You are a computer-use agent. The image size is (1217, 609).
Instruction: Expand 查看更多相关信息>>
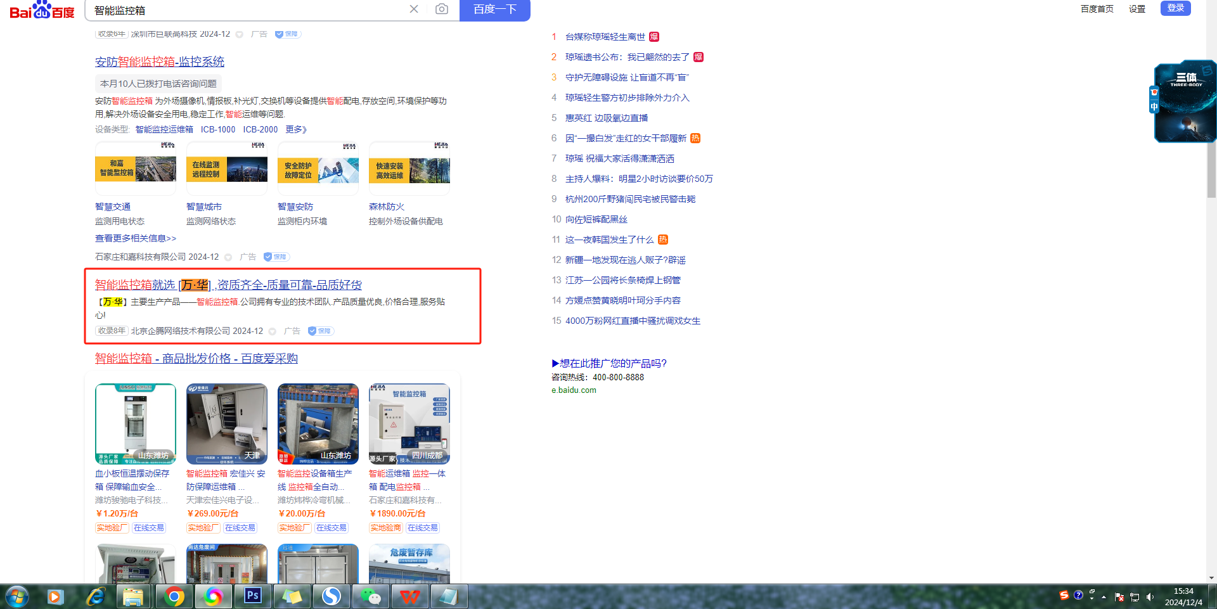[136, 238]
